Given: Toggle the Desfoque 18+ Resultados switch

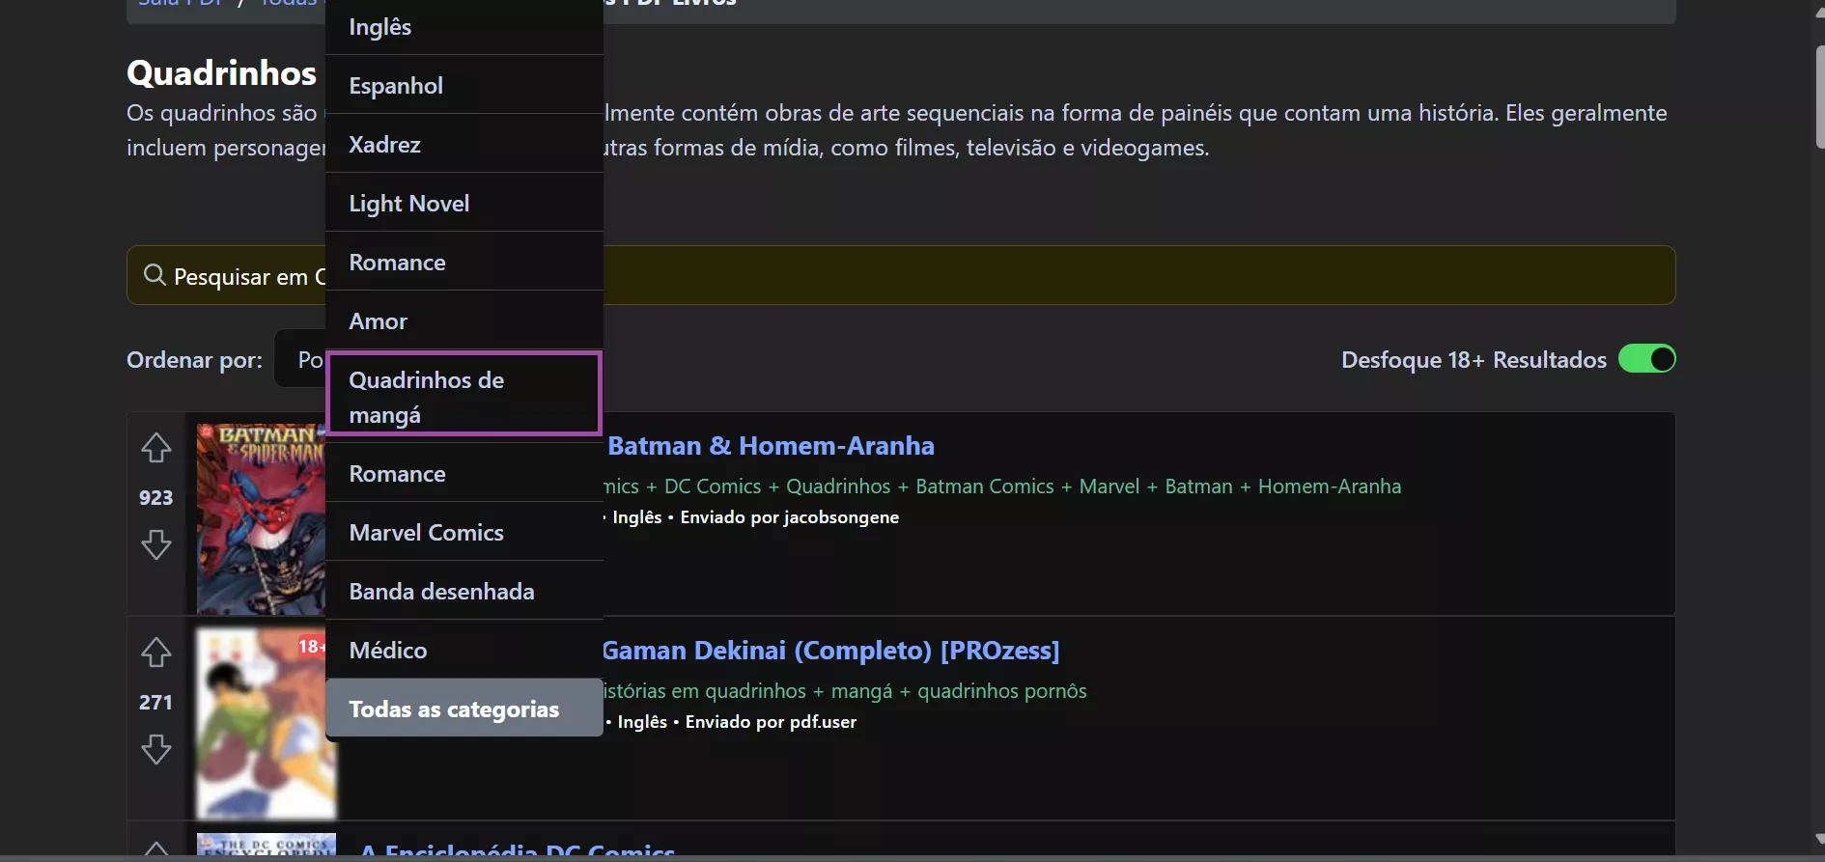Looking at the screenshot, I should pos(1646,359).
